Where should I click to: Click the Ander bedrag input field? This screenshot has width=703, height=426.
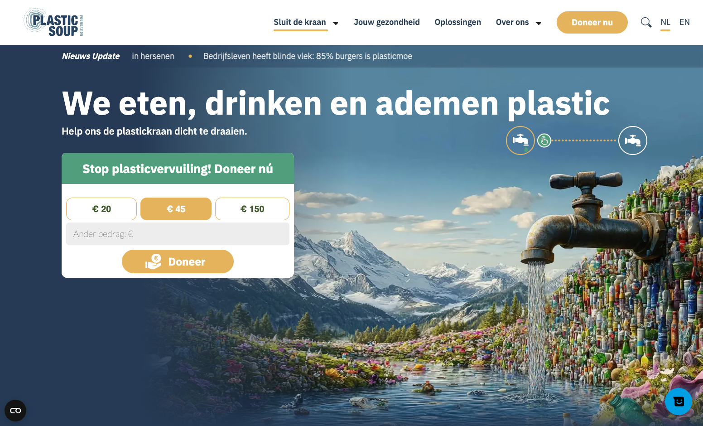pos(178,234)
